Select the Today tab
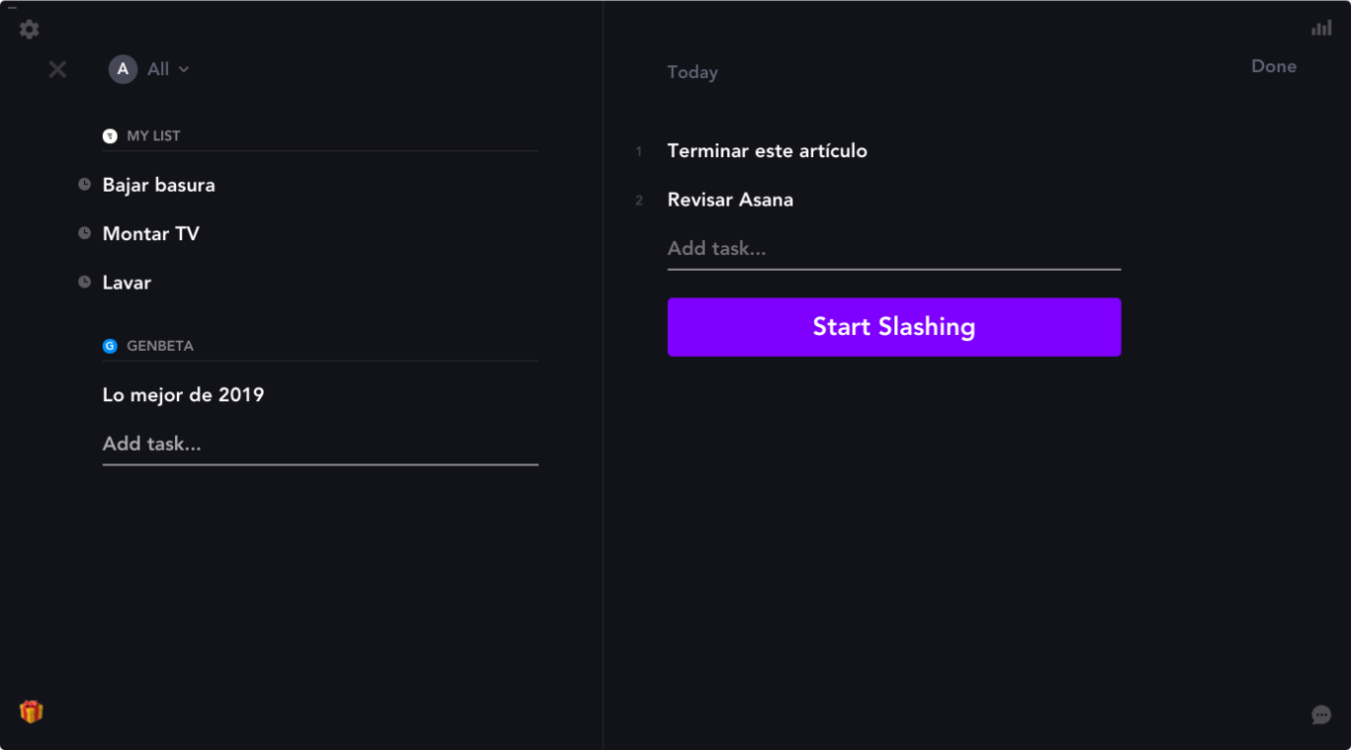 (x=692, y=72)
